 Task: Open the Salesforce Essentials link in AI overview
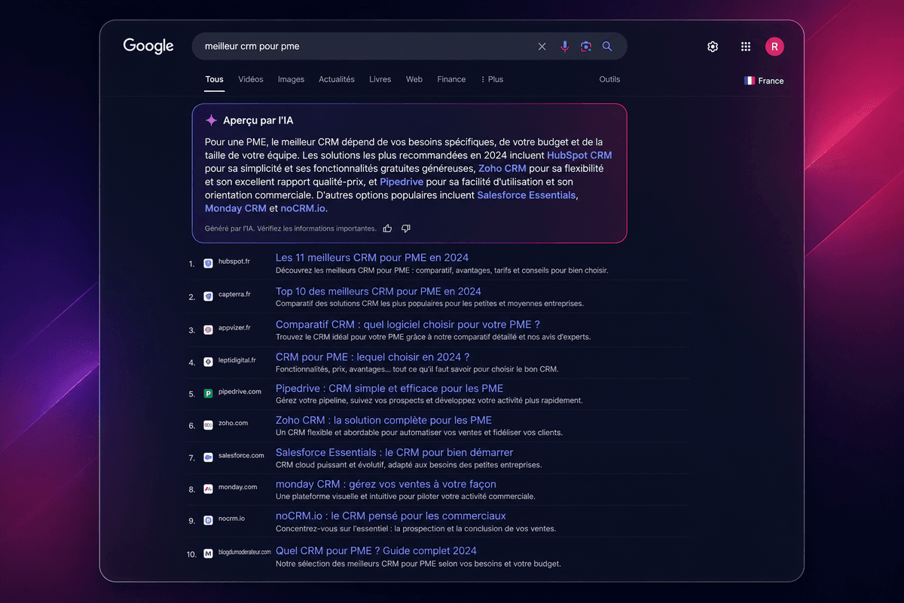[527, 195]
